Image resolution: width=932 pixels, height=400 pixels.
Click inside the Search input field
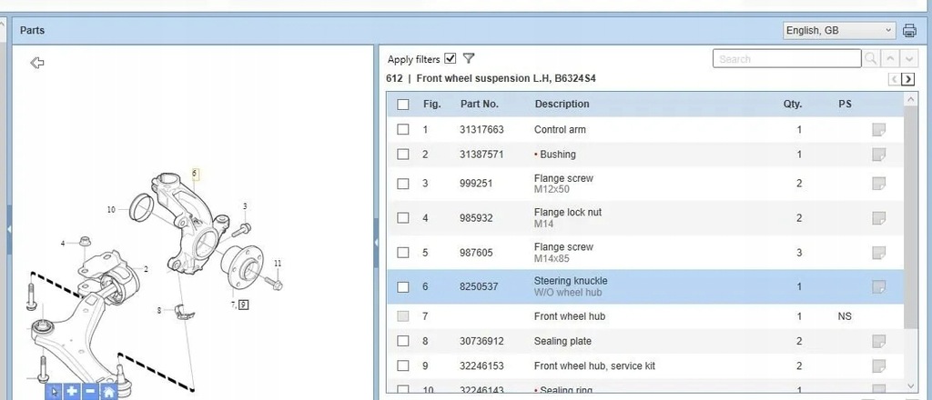[x=786, y=59]
